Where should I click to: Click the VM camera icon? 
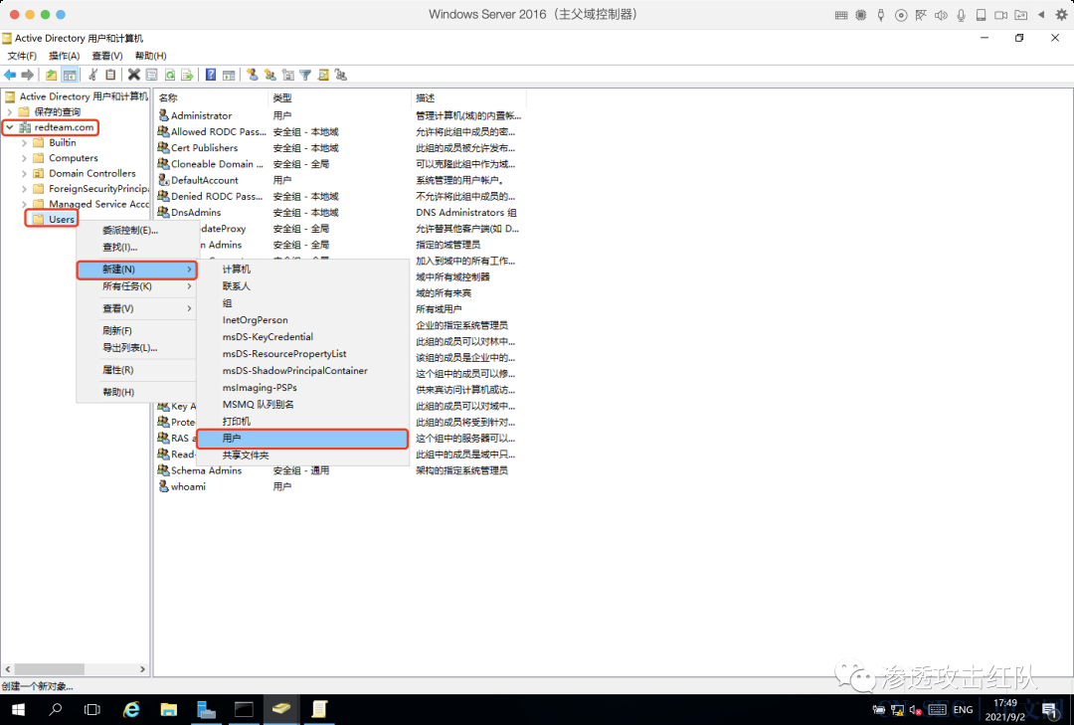point(1000,14)
